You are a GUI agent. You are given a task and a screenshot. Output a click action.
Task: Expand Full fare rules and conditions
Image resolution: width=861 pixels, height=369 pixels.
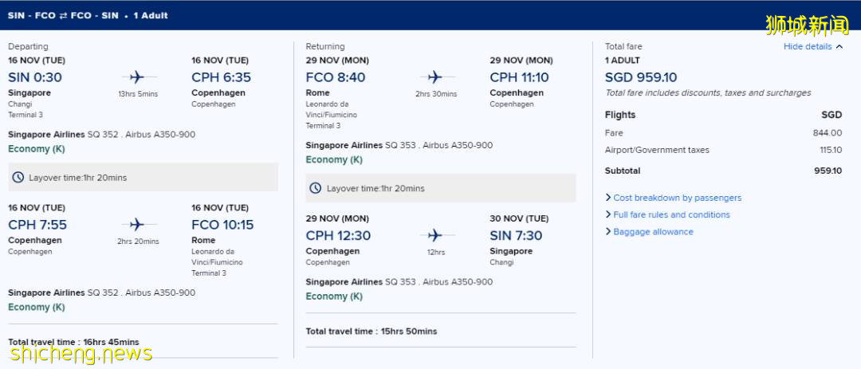click(671, 214)
